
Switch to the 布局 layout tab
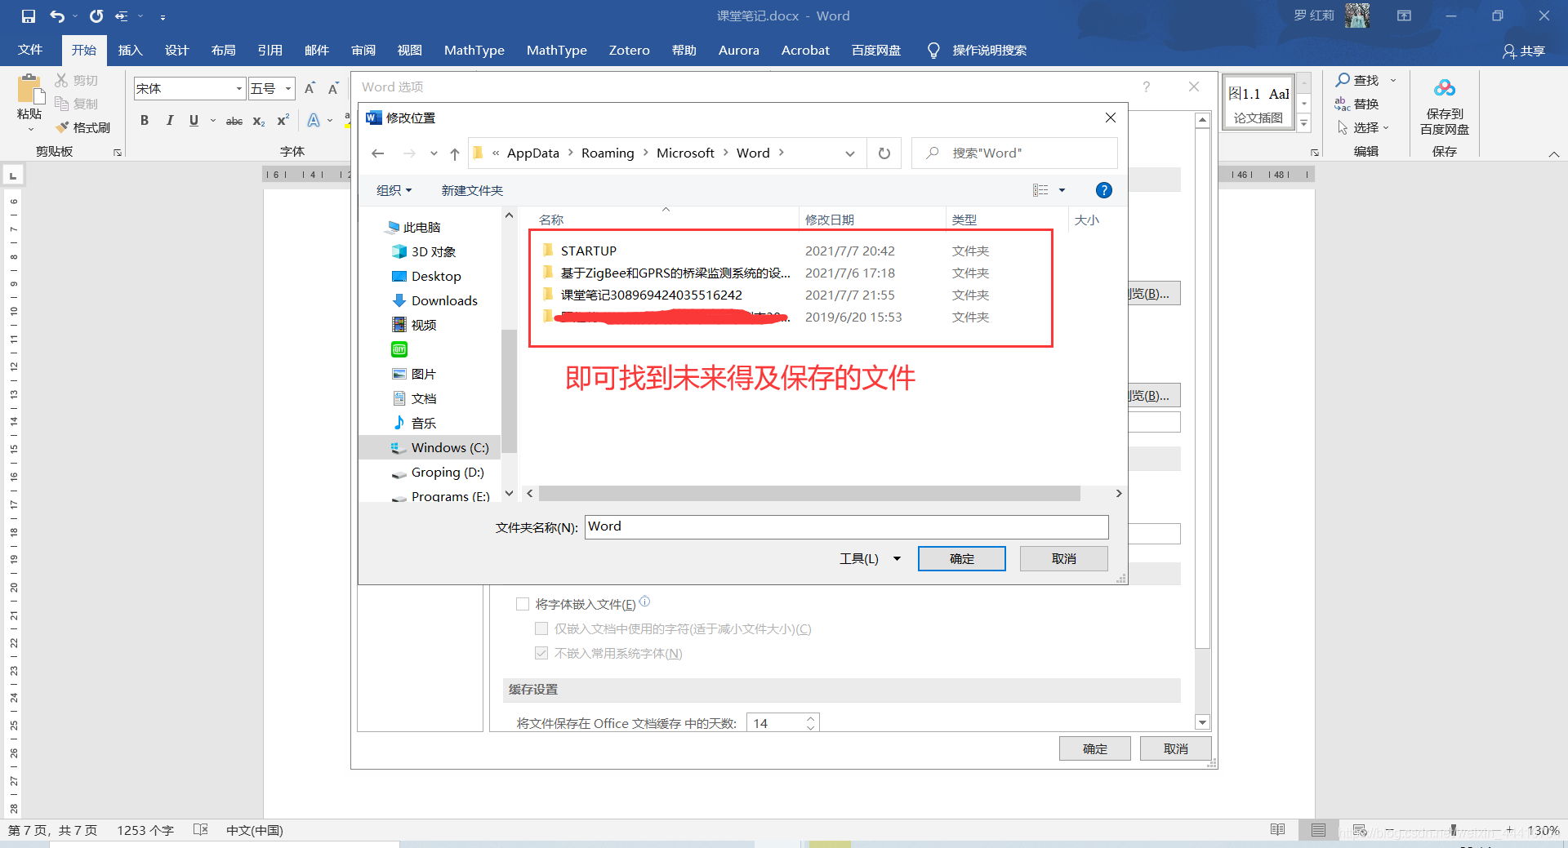pyautogui.click(x=224, y=50)
